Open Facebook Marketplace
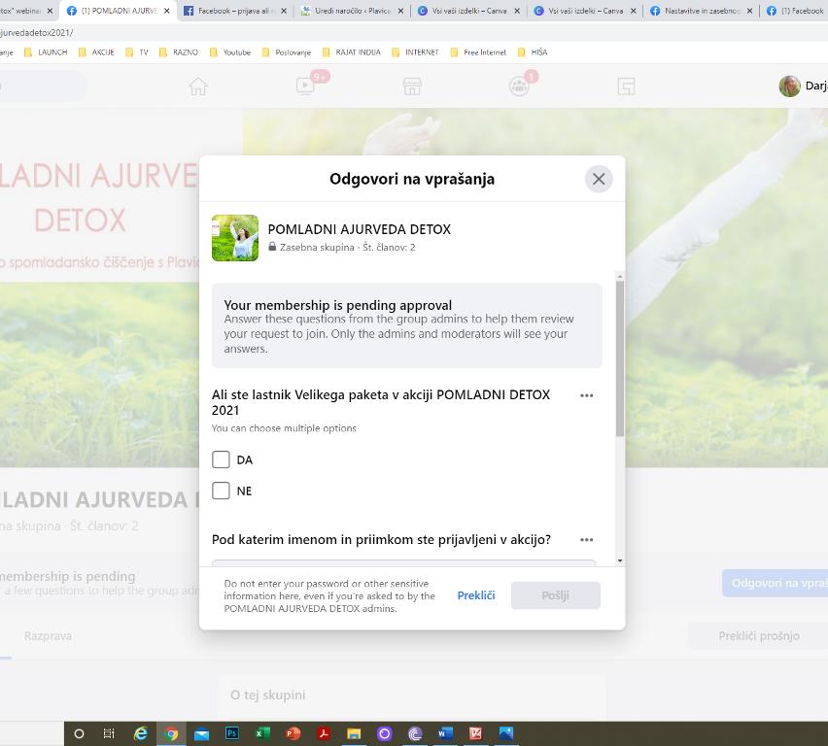Viewport: 828px width, 746px height. tap(412, 86)
